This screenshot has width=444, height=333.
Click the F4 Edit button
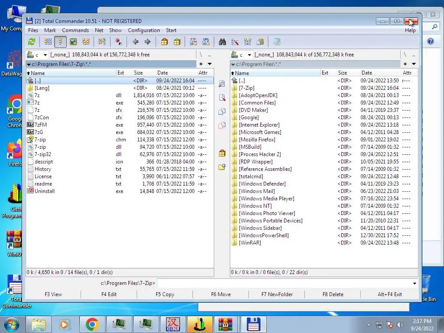[x=109, y=294]
